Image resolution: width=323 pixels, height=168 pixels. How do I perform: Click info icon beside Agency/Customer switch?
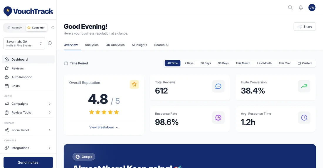click(53, 28)
